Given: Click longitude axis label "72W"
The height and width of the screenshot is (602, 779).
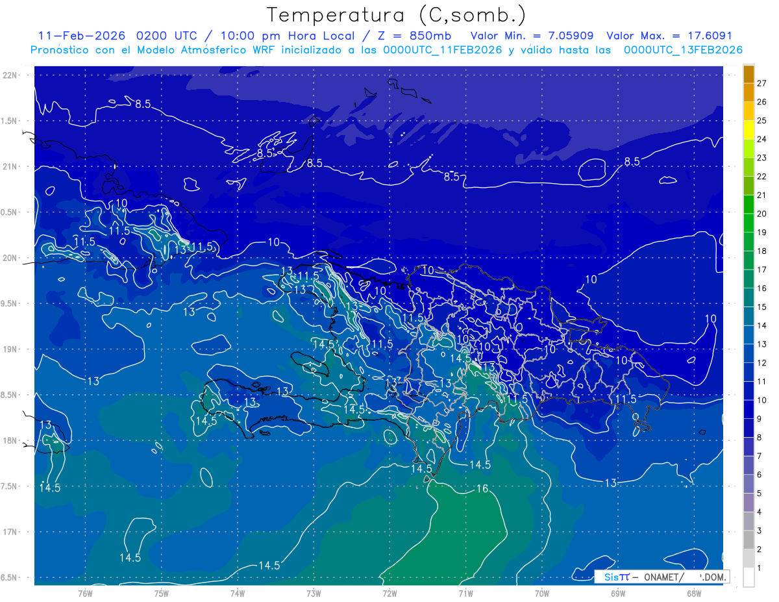Looking at the screenshot, I should [389, 594].
